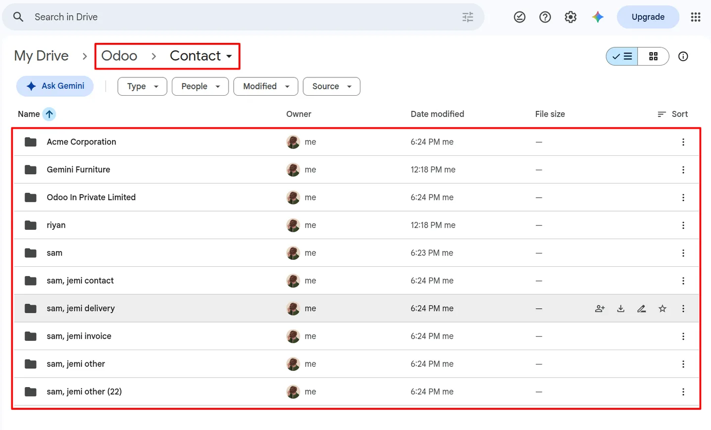Open the Settings gear icon

click(571, 17)
